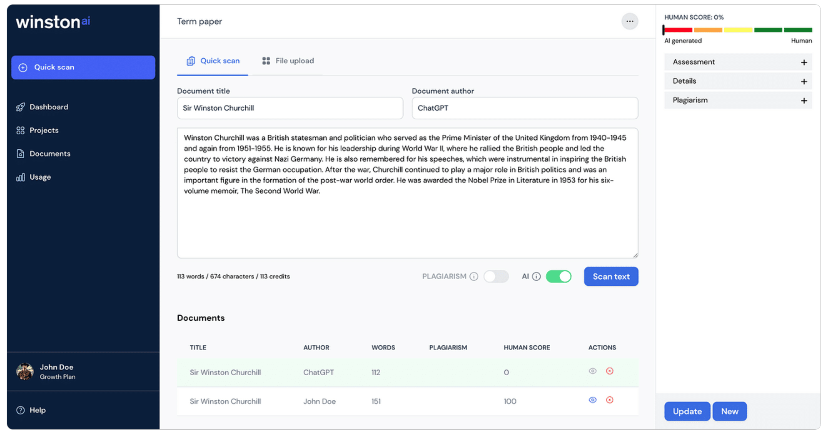
Task: Click the Documents file icon in sidebar
Action: [20, 154]
